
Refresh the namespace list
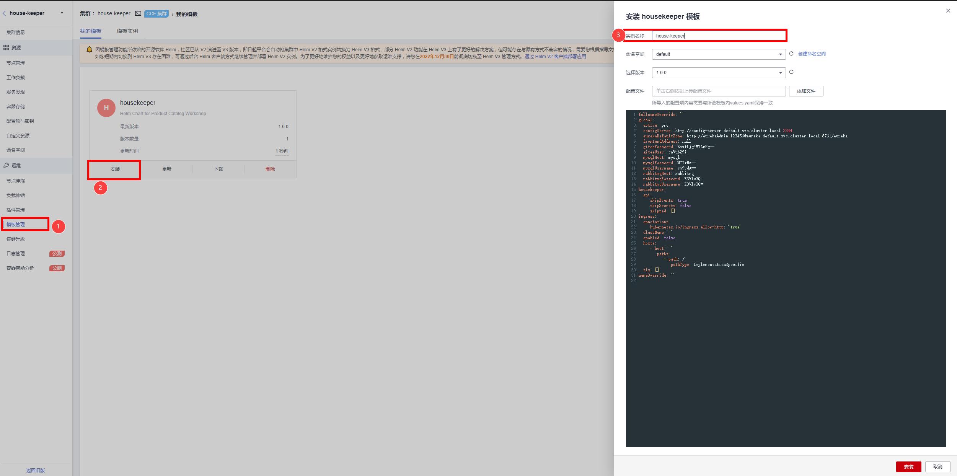pyautogui.click(x=791, y=54)
